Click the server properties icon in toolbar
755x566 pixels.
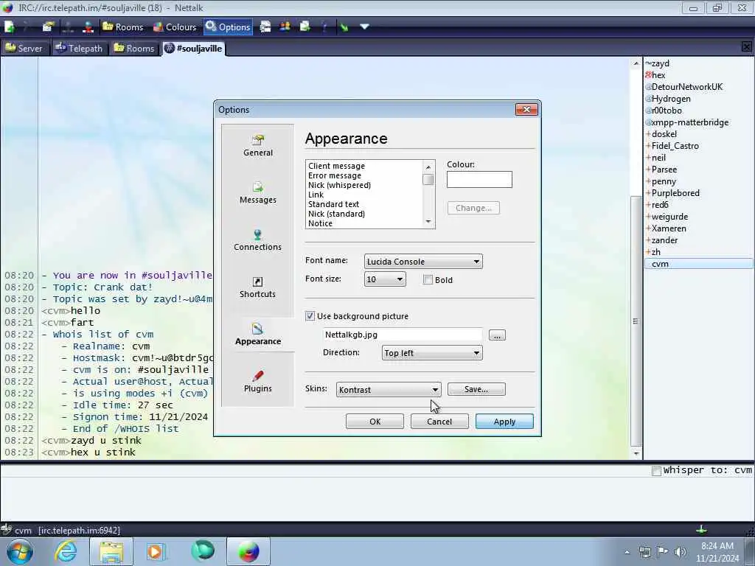[48, 27]
